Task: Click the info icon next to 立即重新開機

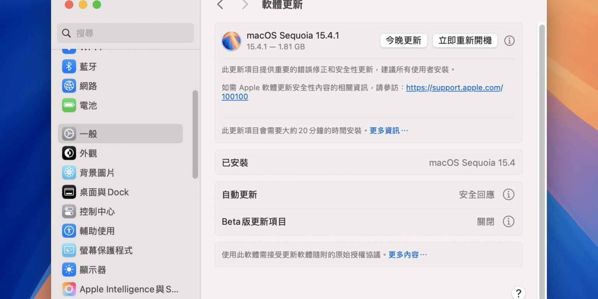Action: [x=509, y=41]
